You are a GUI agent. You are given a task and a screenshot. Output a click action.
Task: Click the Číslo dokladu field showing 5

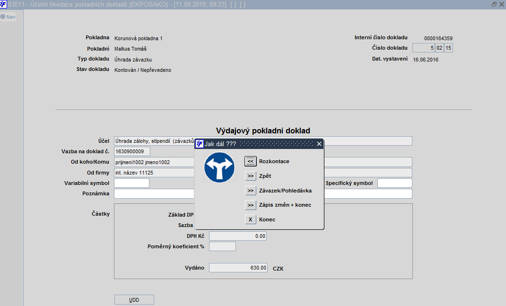(423, 48)
